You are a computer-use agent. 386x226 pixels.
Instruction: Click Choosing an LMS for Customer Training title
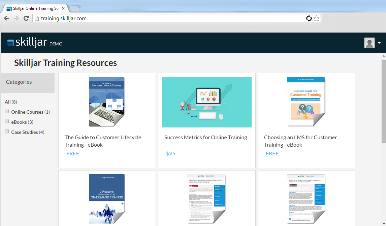click(300, 141)
